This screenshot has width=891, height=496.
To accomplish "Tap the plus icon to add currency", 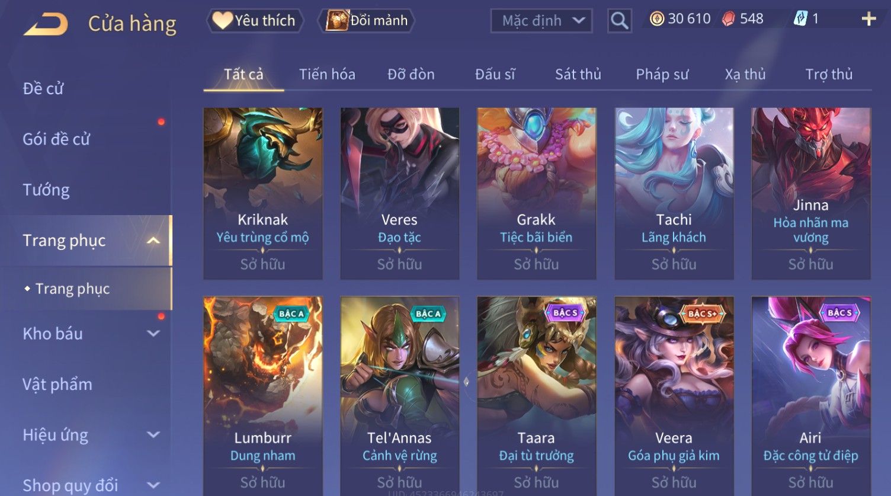I will [x=868, y=20].
